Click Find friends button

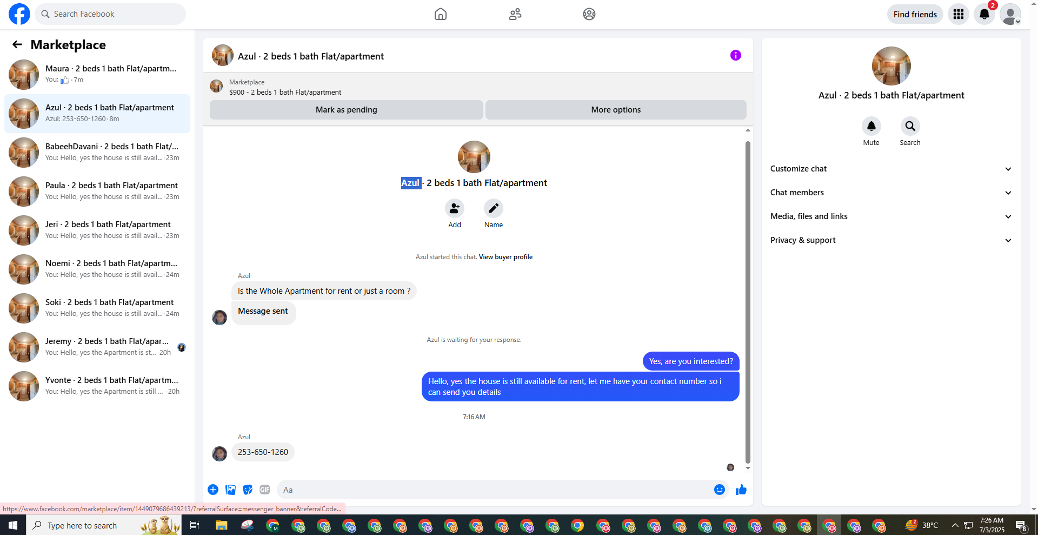click(915, 14)
